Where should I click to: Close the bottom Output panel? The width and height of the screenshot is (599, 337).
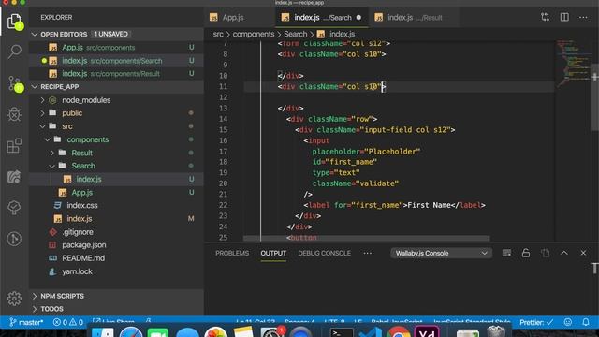coord(583,253)
